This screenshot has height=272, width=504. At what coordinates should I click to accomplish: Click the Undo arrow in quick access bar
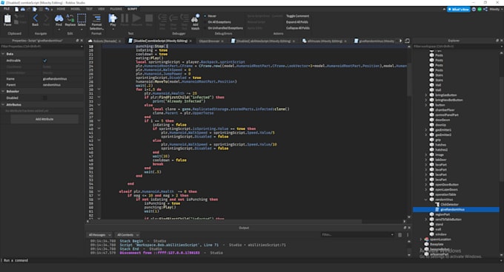tap(47, 9)
